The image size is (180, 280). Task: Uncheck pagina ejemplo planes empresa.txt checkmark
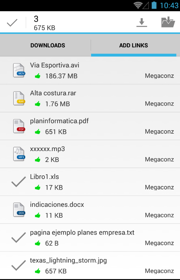19,238
